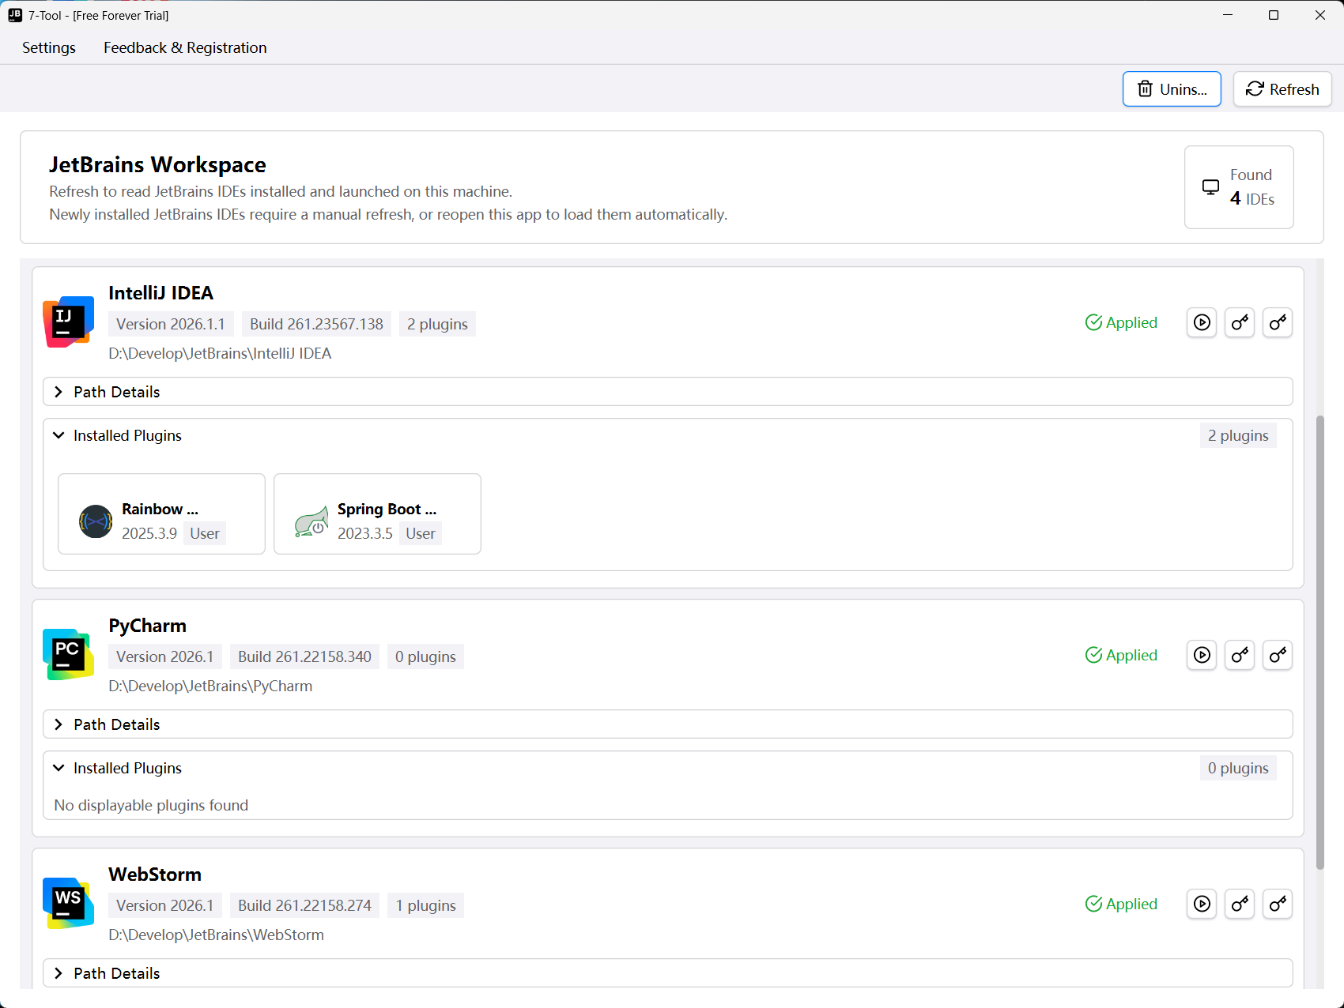Click the second key icon for WebStorm
Viewport: 1344px width, 1008px height.
point(1278,904)
